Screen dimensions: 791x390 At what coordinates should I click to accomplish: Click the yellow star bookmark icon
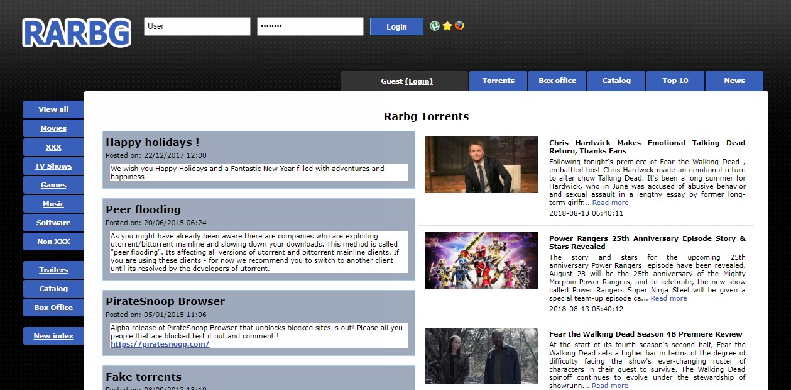pyautogui.click(x=447, y=26)
